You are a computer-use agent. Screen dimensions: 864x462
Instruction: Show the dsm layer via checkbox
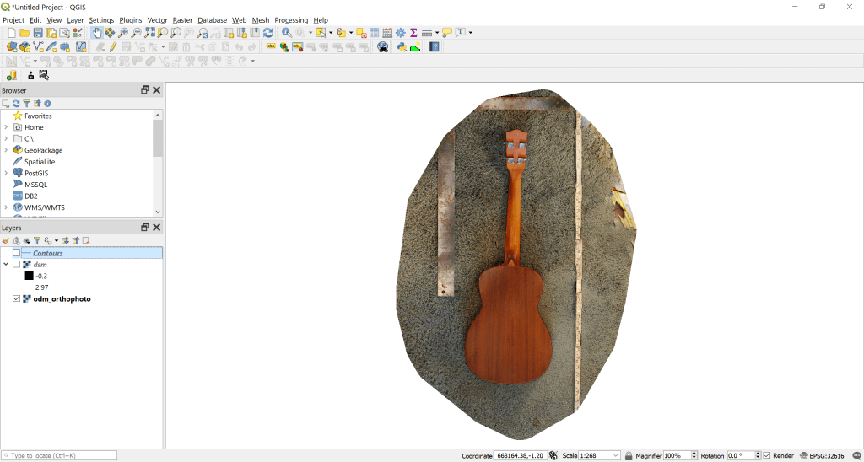coord(16,265)
